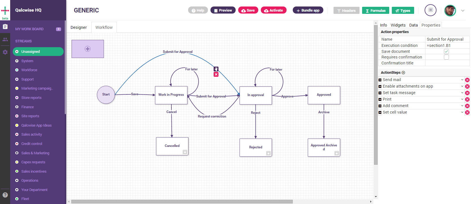Click the 0 badge beside My Work Board
471x204 pixels.
[x=59, y=29]
